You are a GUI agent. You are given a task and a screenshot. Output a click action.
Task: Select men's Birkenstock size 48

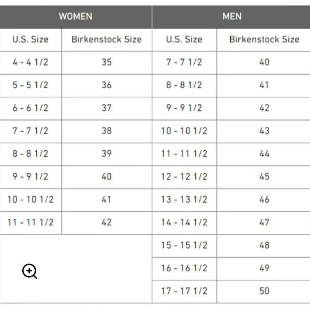[x=263, y=246]
